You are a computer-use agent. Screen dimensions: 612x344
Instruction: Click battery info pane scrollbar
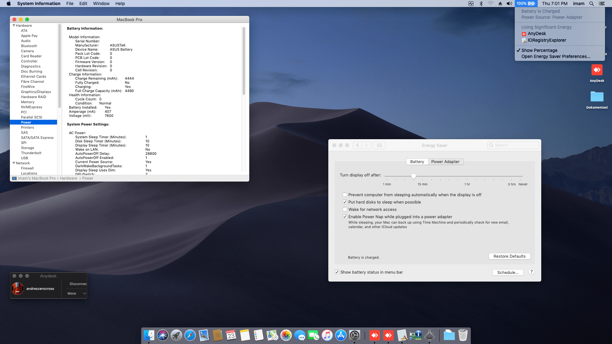(244, 61)
